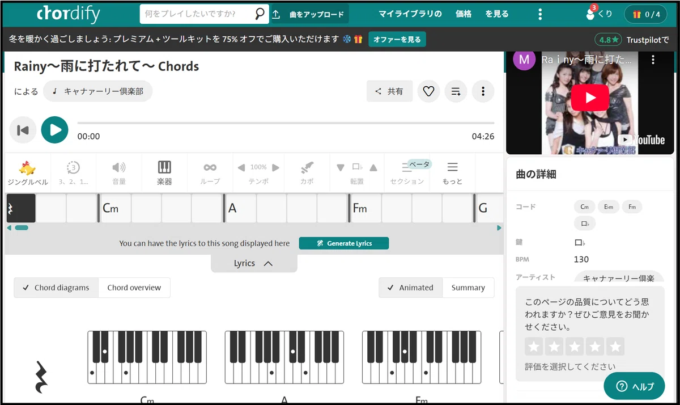Select the G chord in timeline
Screen dimensions: 680x405
coord(489,208)
